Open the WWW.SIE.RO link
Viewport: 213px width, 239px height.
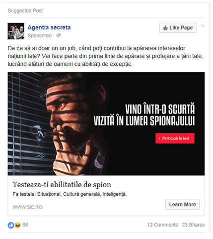(27, 207)
